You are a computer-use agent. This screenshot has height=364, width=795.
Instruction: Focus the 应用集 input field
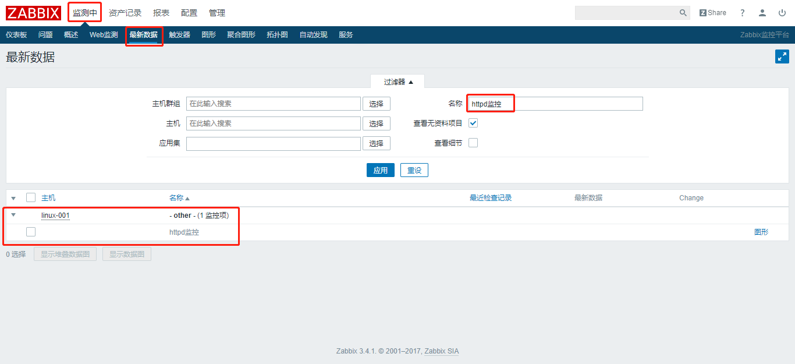pyautogui.click(x=274, y=143)
